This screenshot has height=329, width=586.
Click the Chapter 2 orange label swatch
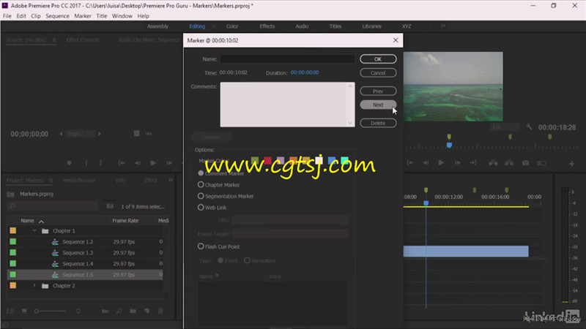[x=13, y=286]
